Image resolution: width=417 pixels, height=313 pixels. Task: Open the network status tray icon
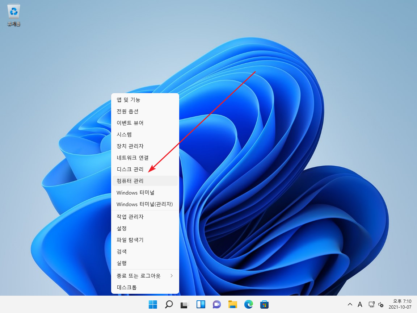pos(371,304)
